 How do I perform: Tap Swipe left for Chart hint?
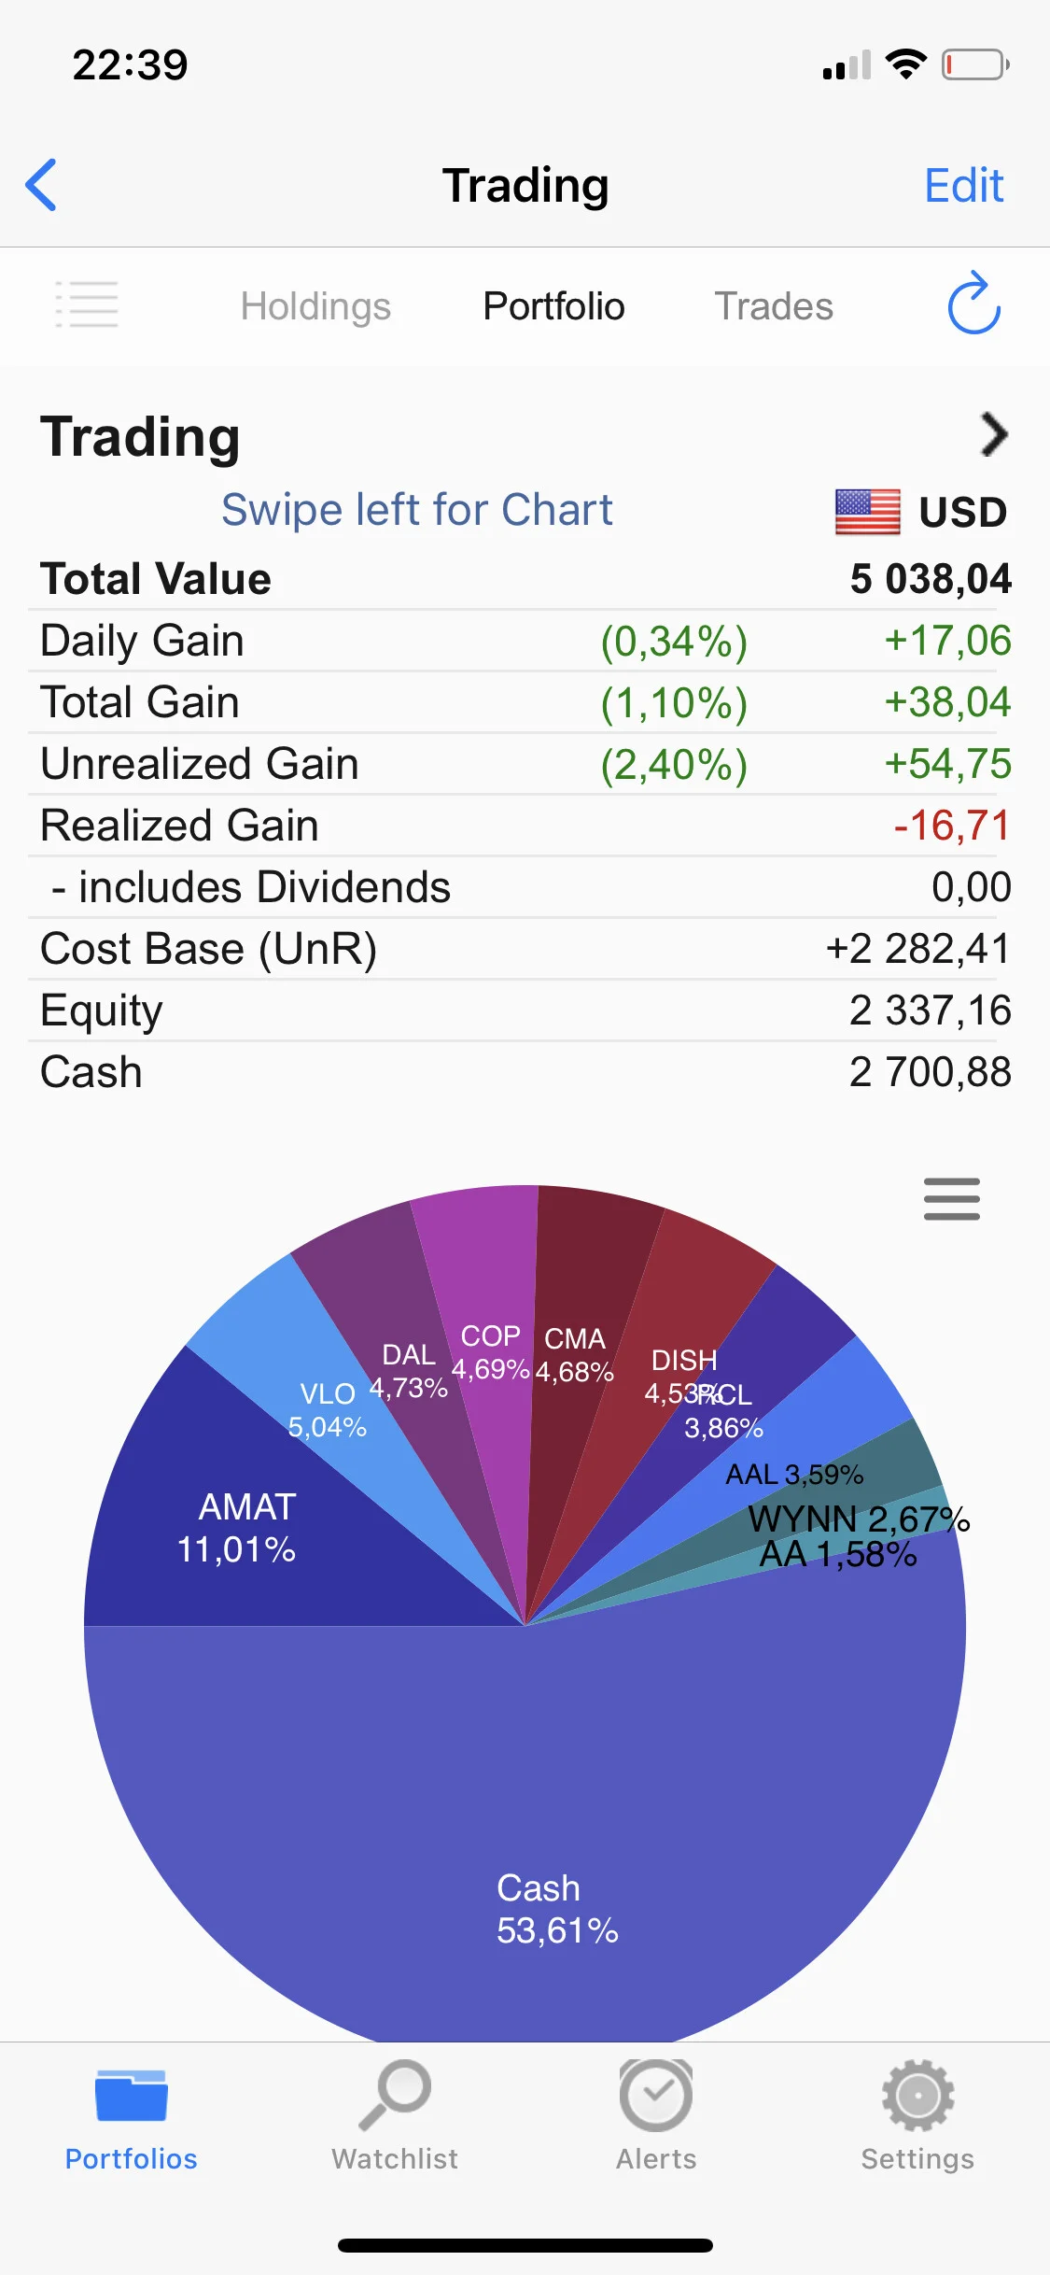[417, 510]
